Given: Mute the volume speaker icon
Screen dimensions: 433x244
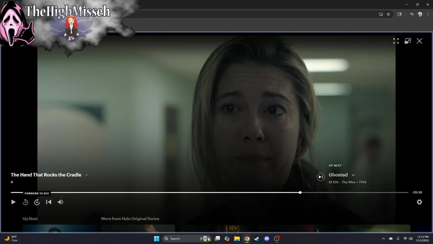Looking at the screenshot, I should pyautogui.click(x=60, y=202).
